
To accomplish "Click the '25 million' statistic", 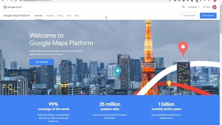I will [110, 104].
